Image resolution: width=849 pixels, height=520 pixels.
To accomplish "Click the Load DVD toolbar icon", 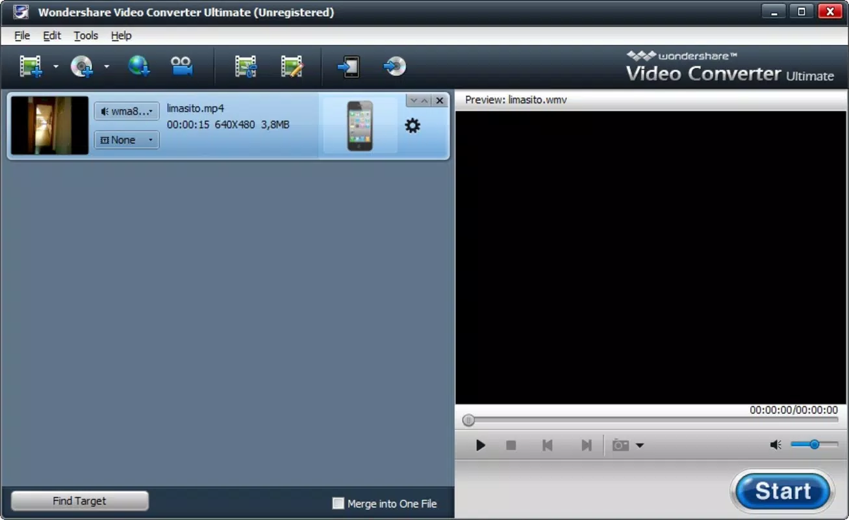I will [82, 66].
